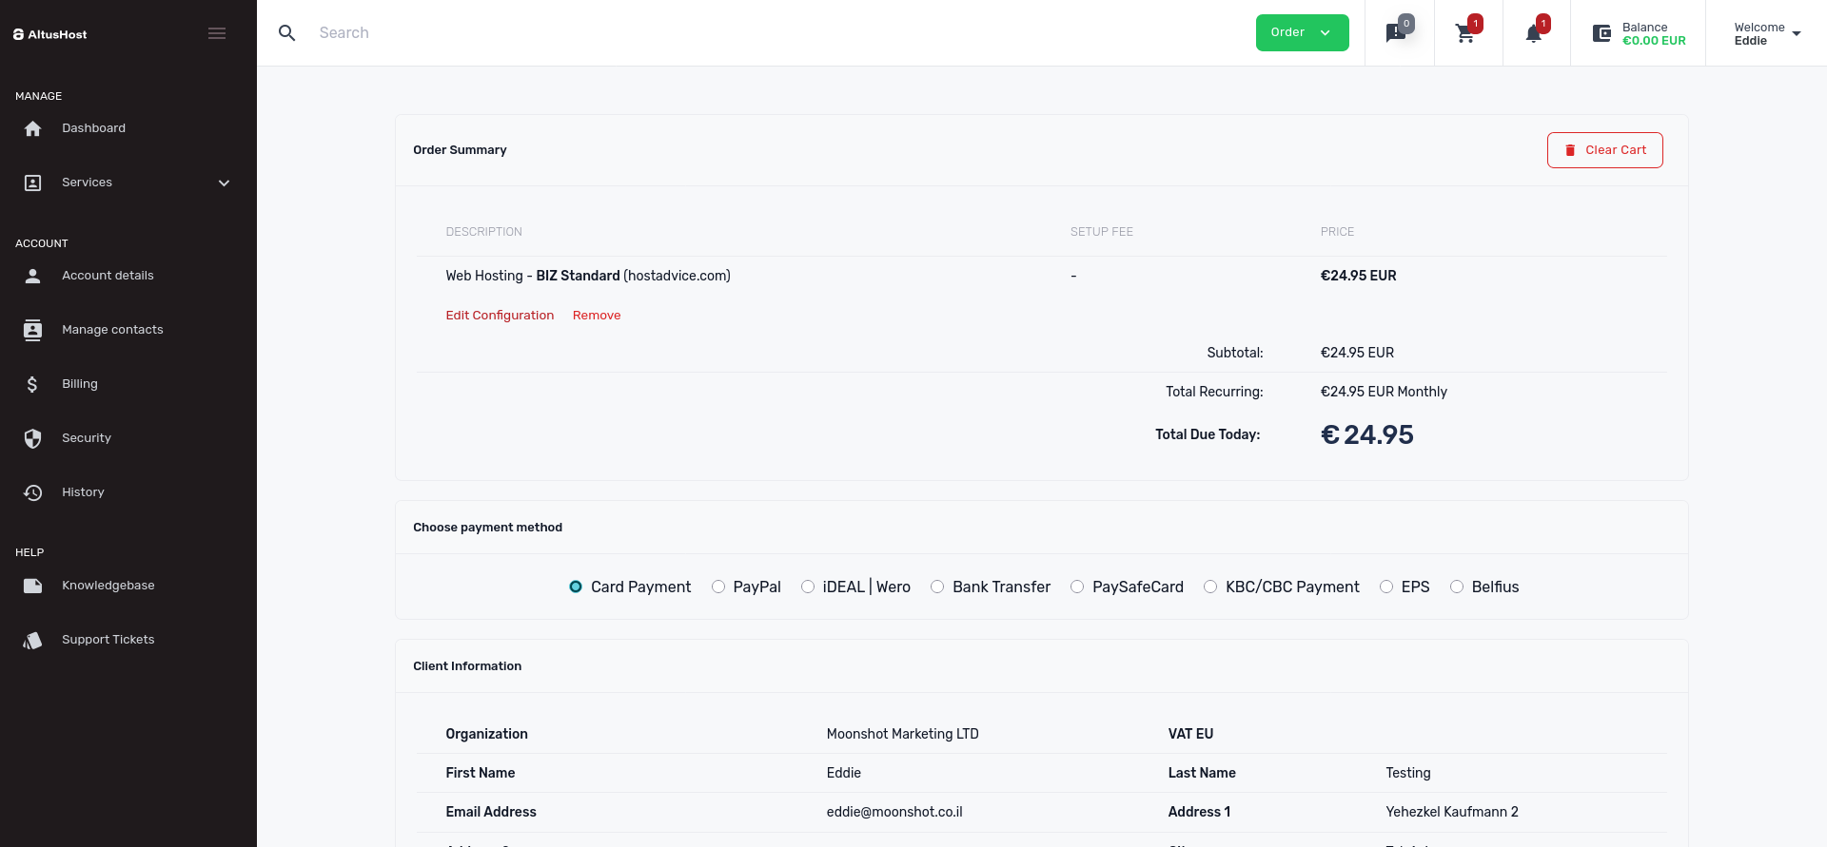Screen dimensions: 1827x847
Task: Click the balance wallet icon
Action: coord(1602,33)
